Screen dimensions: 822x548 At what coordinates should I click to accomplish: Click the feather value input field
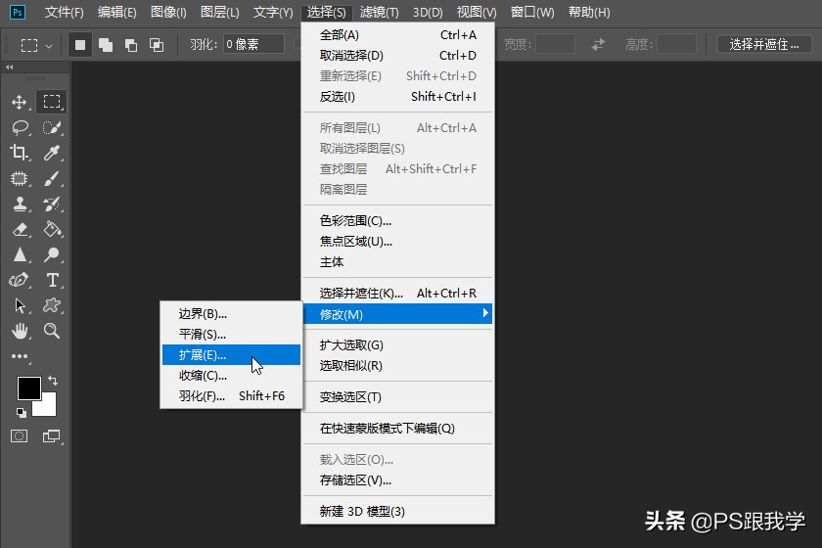tap(253, 45)
